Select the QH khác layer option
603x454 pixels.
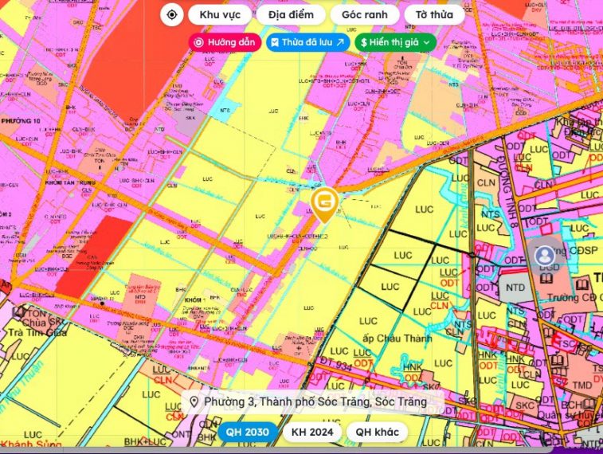[377, 432]
